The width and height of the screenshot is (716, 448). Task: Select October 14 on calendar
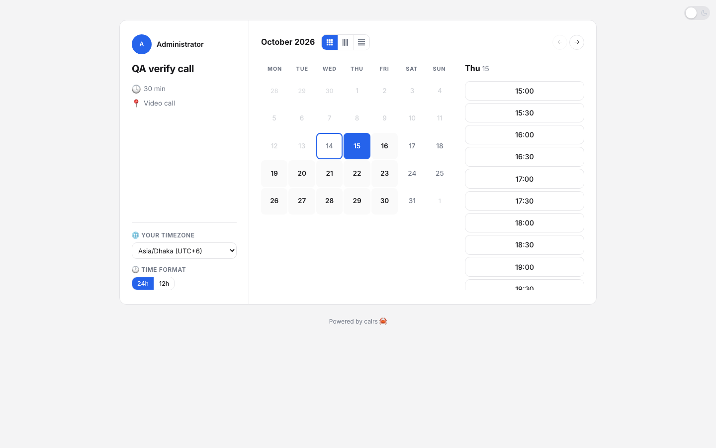click(x=329, y=146)
